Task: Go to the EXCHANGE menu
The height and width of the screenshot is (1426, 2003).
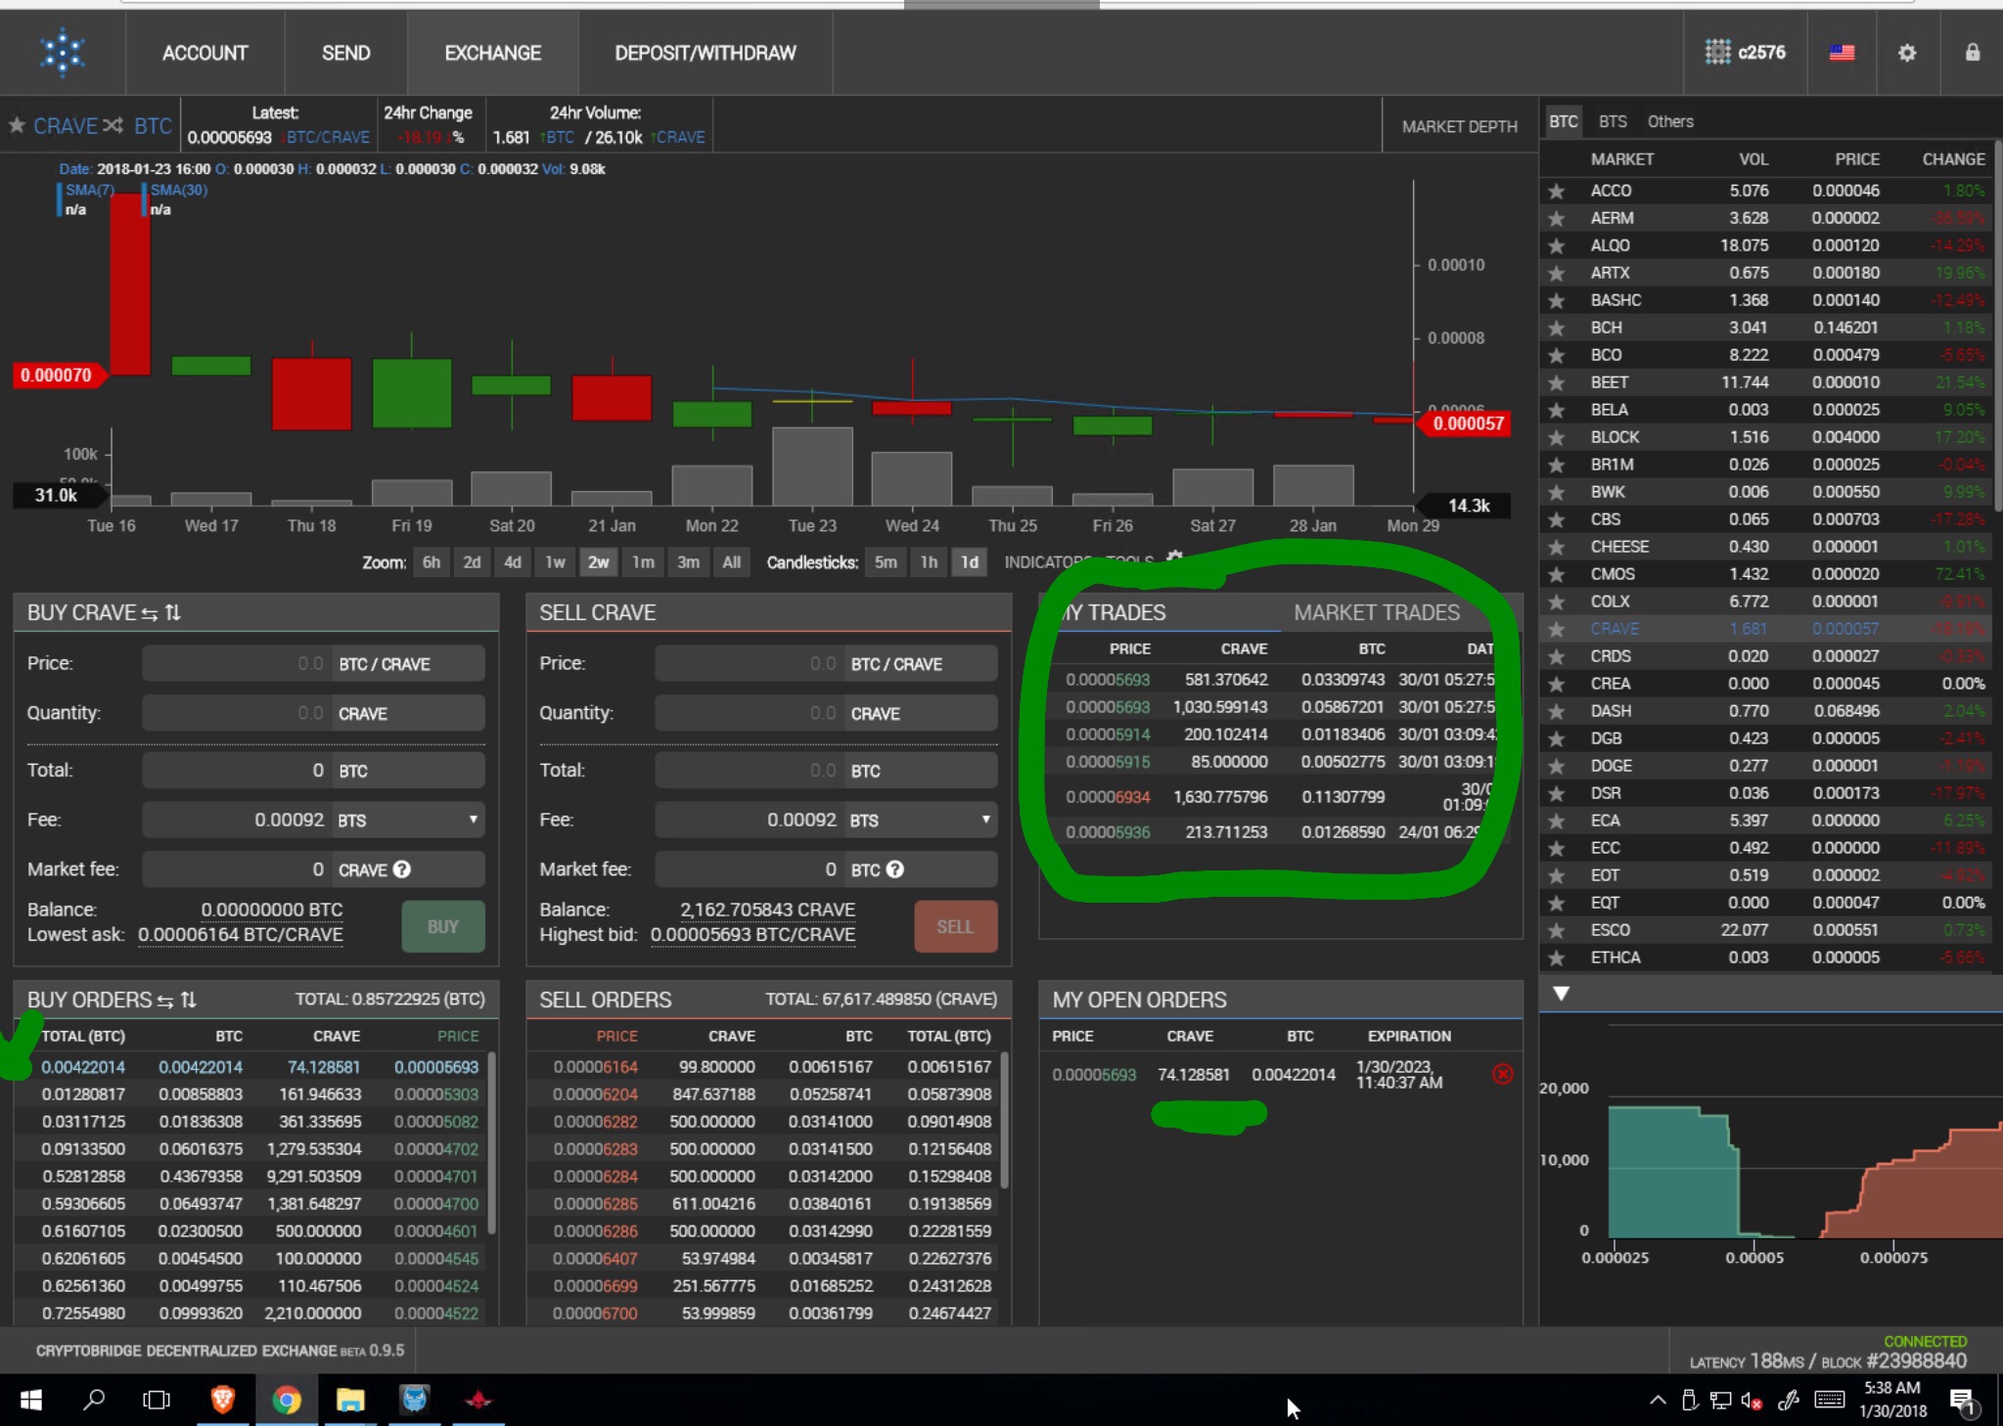Action: pos(492,53)
